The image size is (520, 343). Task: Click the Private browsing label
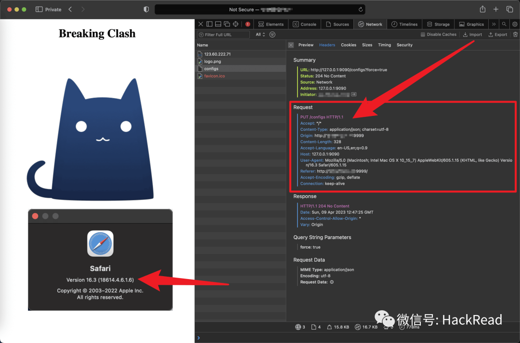tap(53, 10)
